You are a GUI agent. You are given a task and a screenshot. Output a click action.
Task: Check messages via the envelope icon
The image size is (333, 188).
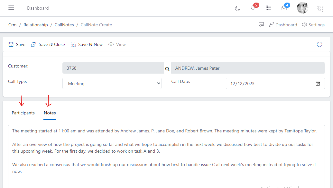(284, 9)
